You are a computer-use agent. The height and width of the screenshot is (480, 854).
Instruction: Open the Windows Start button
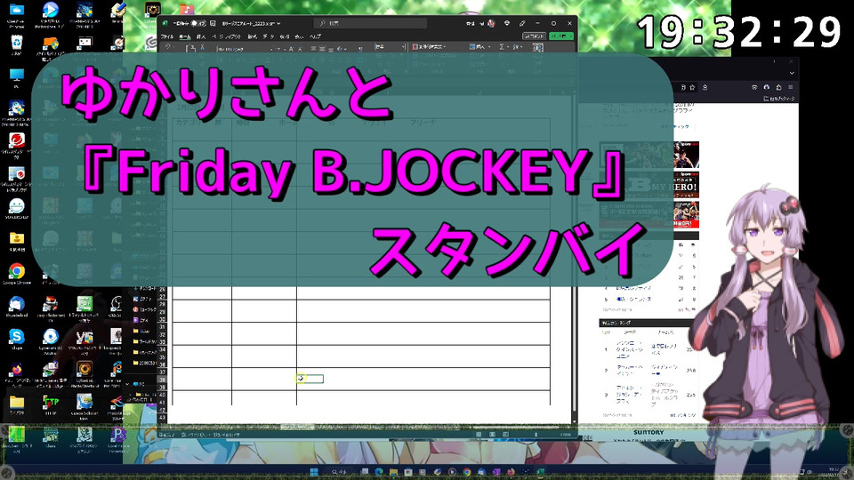coord(314,471)
